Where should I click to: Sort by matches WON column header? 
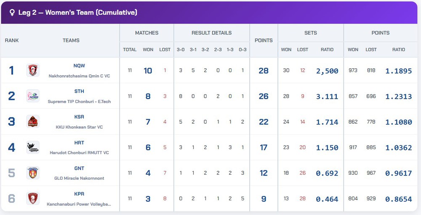(x=148, y=50)
